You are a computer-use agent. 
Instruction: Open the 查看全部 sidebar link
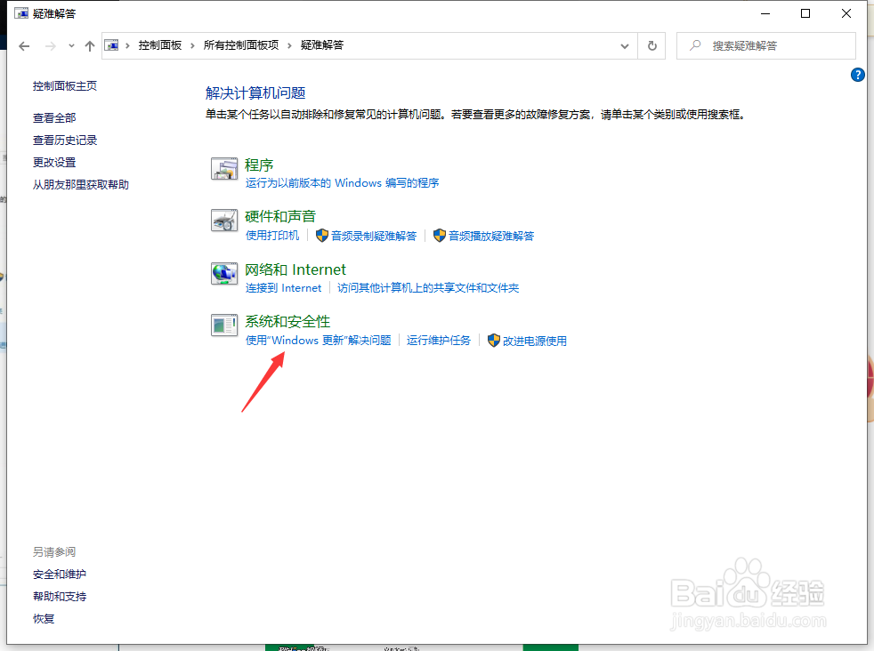(x=57, y=117)
